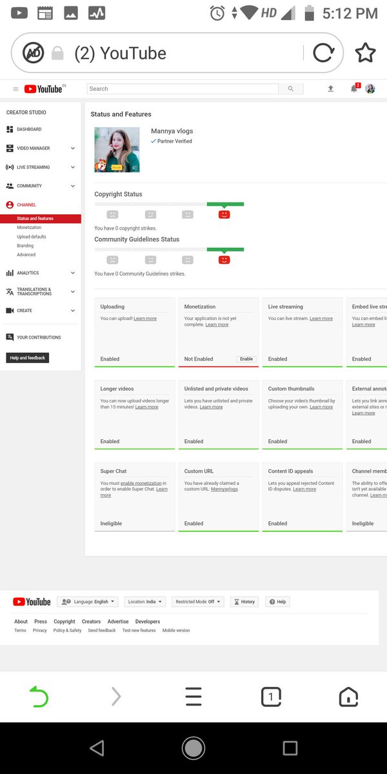Open Your Contributions in sidebar

pos(39,337)
